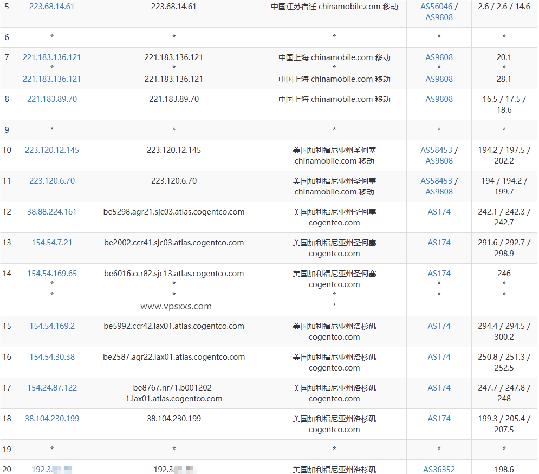Select the latency value 294.4 / 294.5 / 300.2
Viewport: 539px width, 474px height.
point(504,332)
